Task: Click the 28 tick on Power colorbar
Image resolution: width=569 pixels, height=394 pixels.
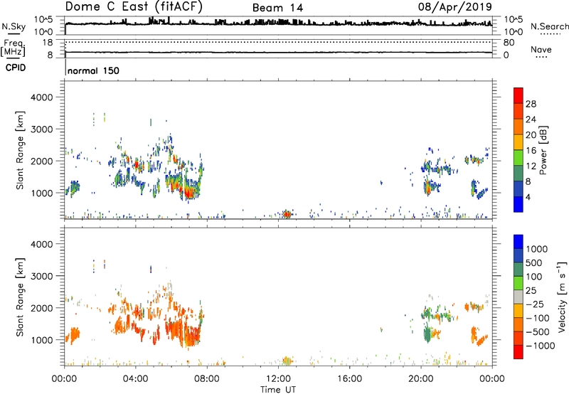Action: [x=531, y=104]
